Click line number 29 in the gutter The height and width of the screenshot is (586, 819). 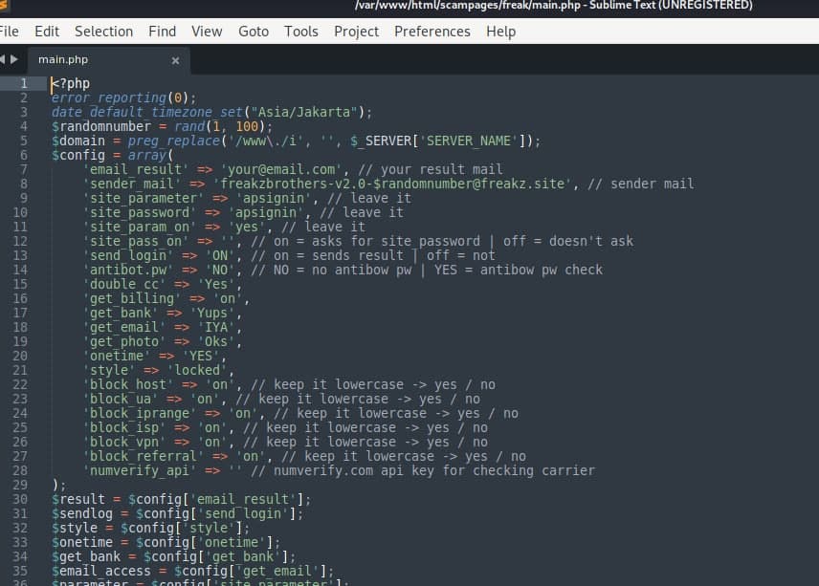(21, 485)
